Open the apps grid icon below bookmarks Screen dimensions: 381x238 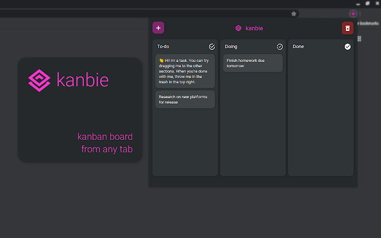[360, 38]
